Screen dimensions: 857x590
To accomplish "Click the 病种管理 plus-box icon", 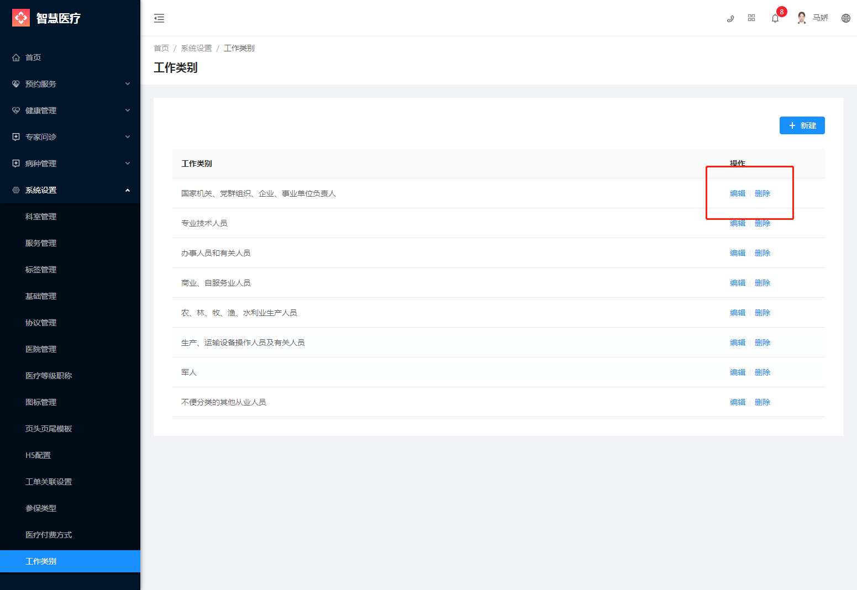I will pyautogui.click(x=16, y=164).
